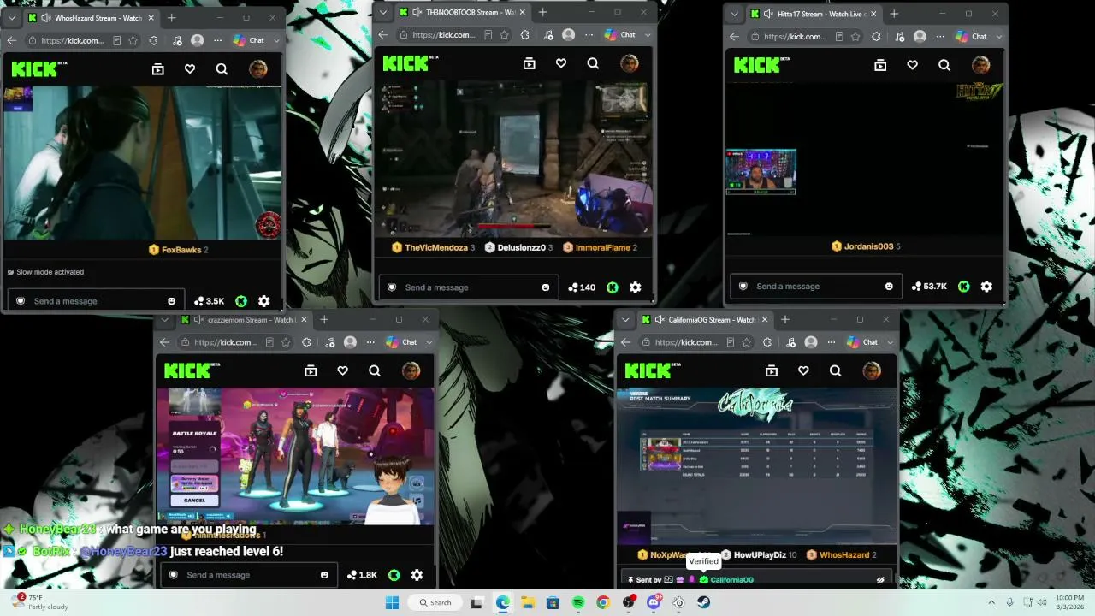The width and height of the screenshot is (1095, 616).
Task: Open Windows Start menu
Action: pos(393,602)
